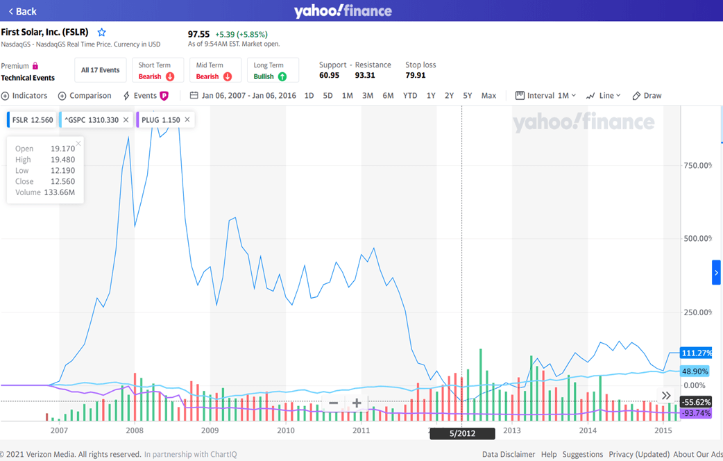Click the Resistance value 93.31
Image resolution: width=723 pixels, height=461 pixels.
(x=365, y=75)
